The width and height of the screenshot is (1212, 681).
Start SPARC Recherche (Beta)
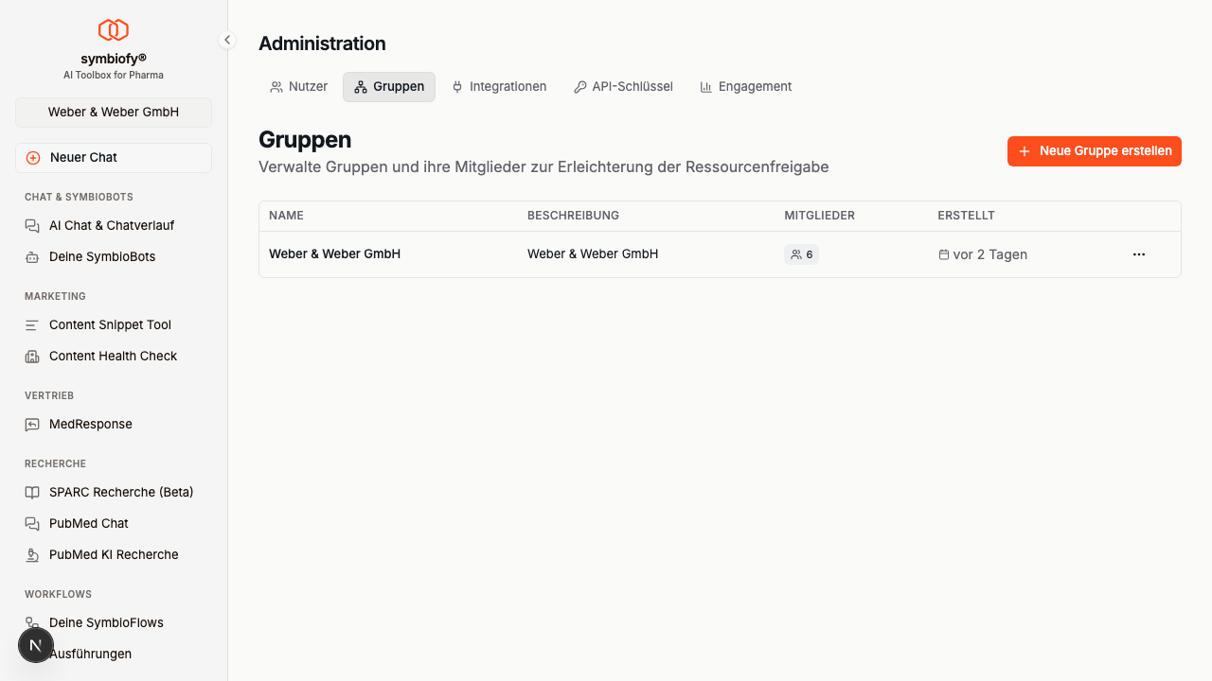point(119,492)
